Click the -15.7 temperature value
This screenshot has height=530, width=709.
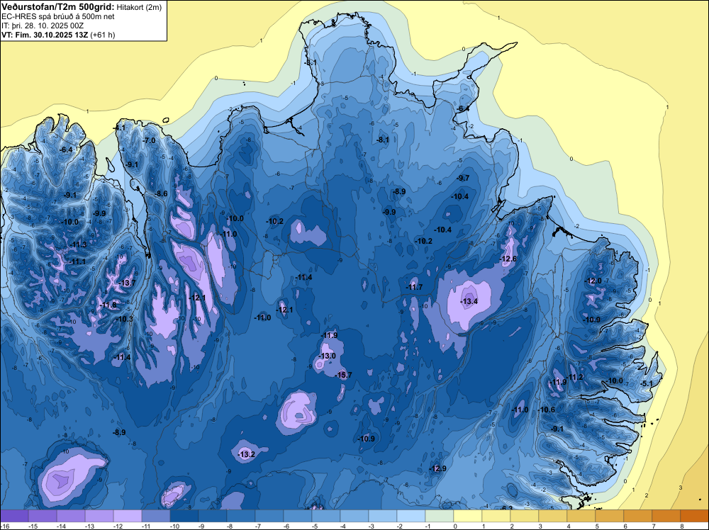(x=343, y=375)
